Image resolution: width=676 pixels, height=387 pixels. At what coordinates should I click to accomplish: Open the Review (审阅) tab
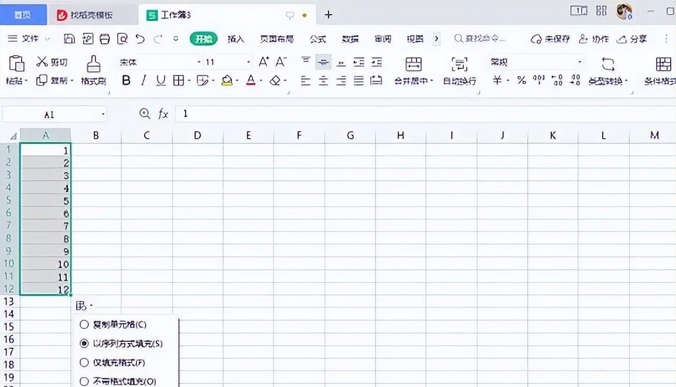pos(383,39)
